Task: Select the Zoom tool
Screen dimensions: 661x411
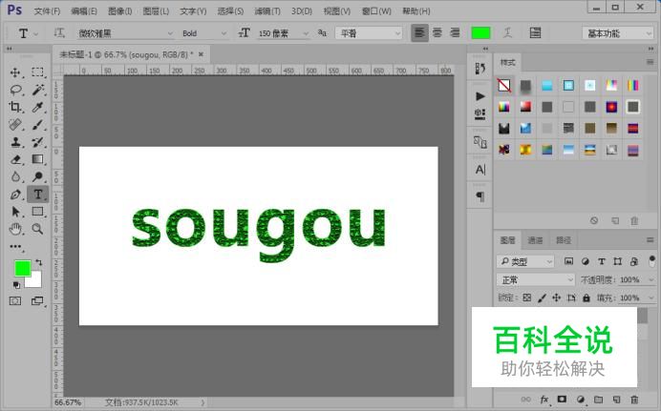Action: tap(37, 229)
